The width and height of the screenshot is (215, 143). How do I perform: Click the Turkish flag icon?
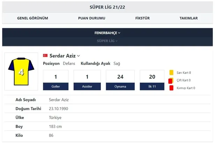[45, 56]
